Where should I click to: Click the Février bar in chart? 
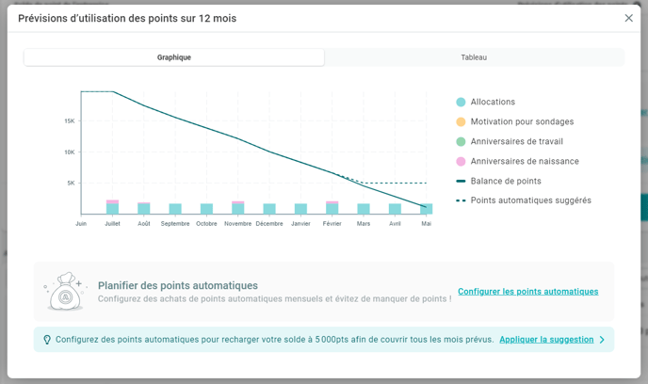coord(332,208)
